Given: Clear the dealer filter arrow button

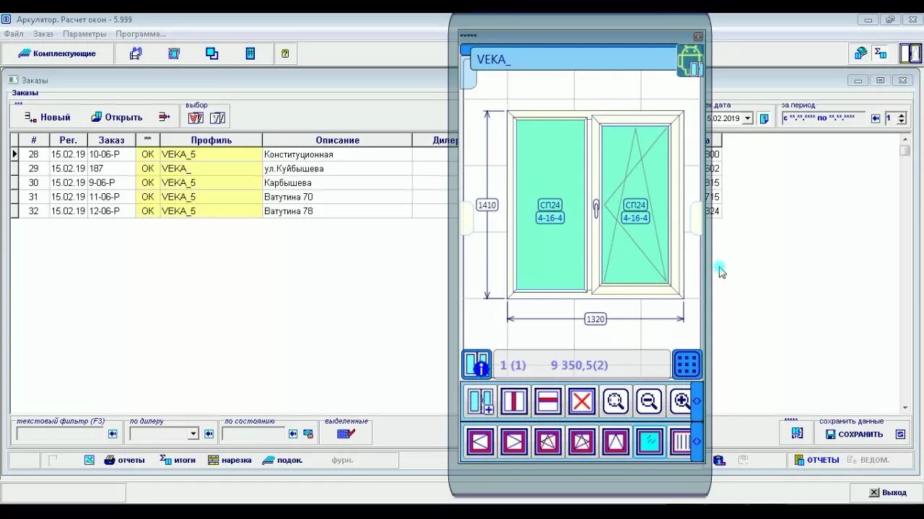Looking at the screenshot, I should pos(209,434).
